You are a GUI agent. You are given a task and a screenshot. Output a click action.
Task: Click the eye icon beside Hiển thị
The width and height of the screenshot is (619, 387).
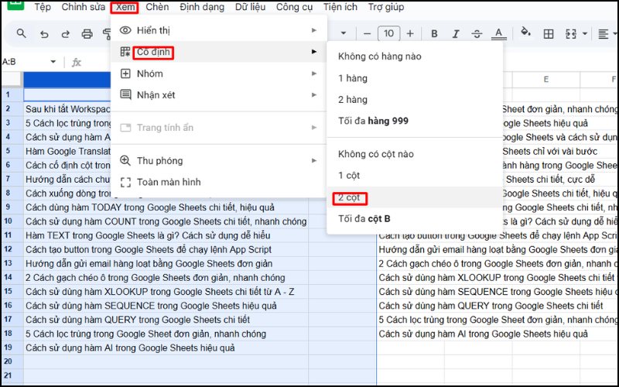coord(125,30)
